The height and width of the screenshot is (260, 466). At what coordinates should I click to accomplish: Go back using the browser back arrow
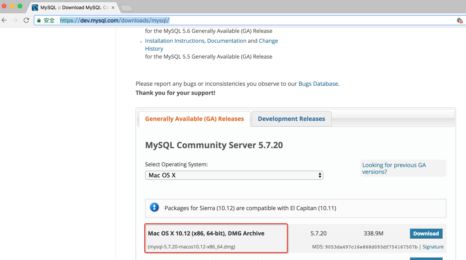[4, 20]
